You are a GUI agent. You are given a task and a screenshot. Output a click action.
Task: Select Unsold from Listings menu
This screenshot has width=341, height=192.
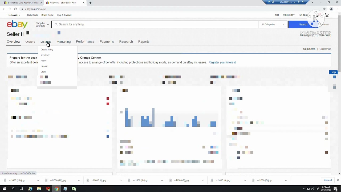(44, 66)
